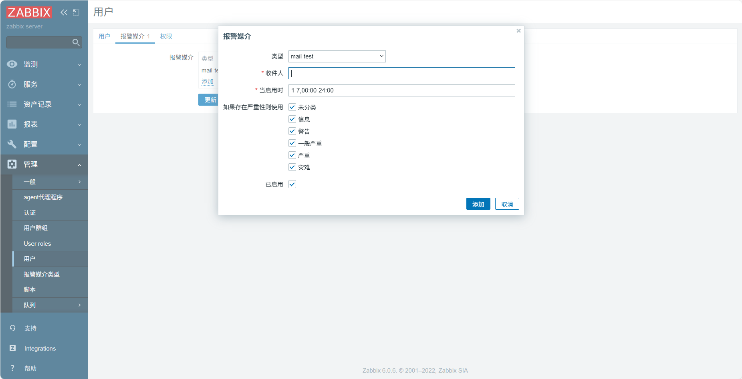Expand the 一般 submenu arrow
Screen dimensions: 742x379
(79, 182)
